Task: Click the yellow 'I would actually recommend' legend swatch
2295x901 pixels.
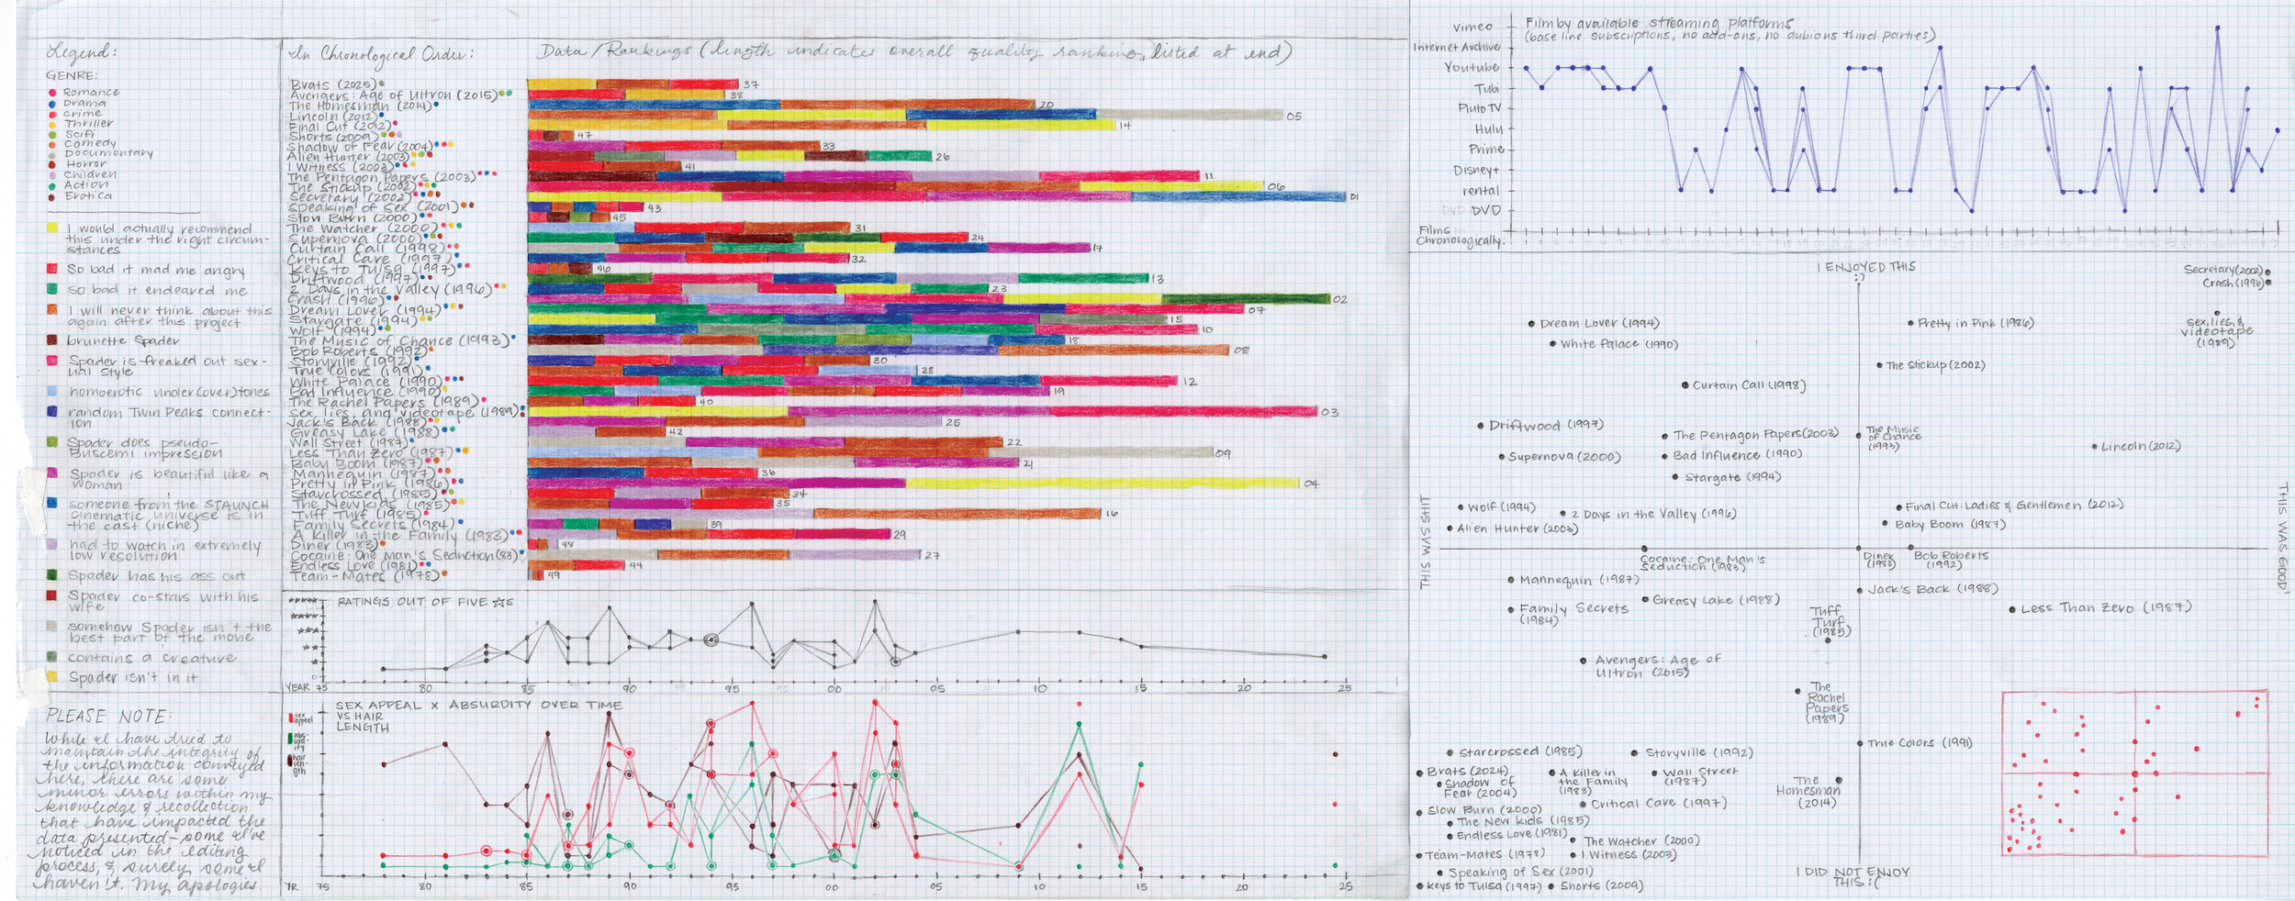Action: [52, 227]
